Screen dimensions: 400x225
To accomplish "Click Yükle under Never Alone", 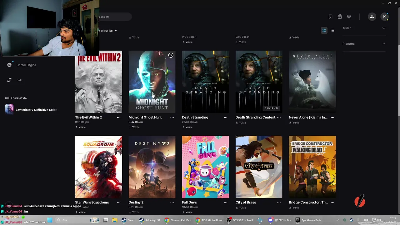I will 294,122.
